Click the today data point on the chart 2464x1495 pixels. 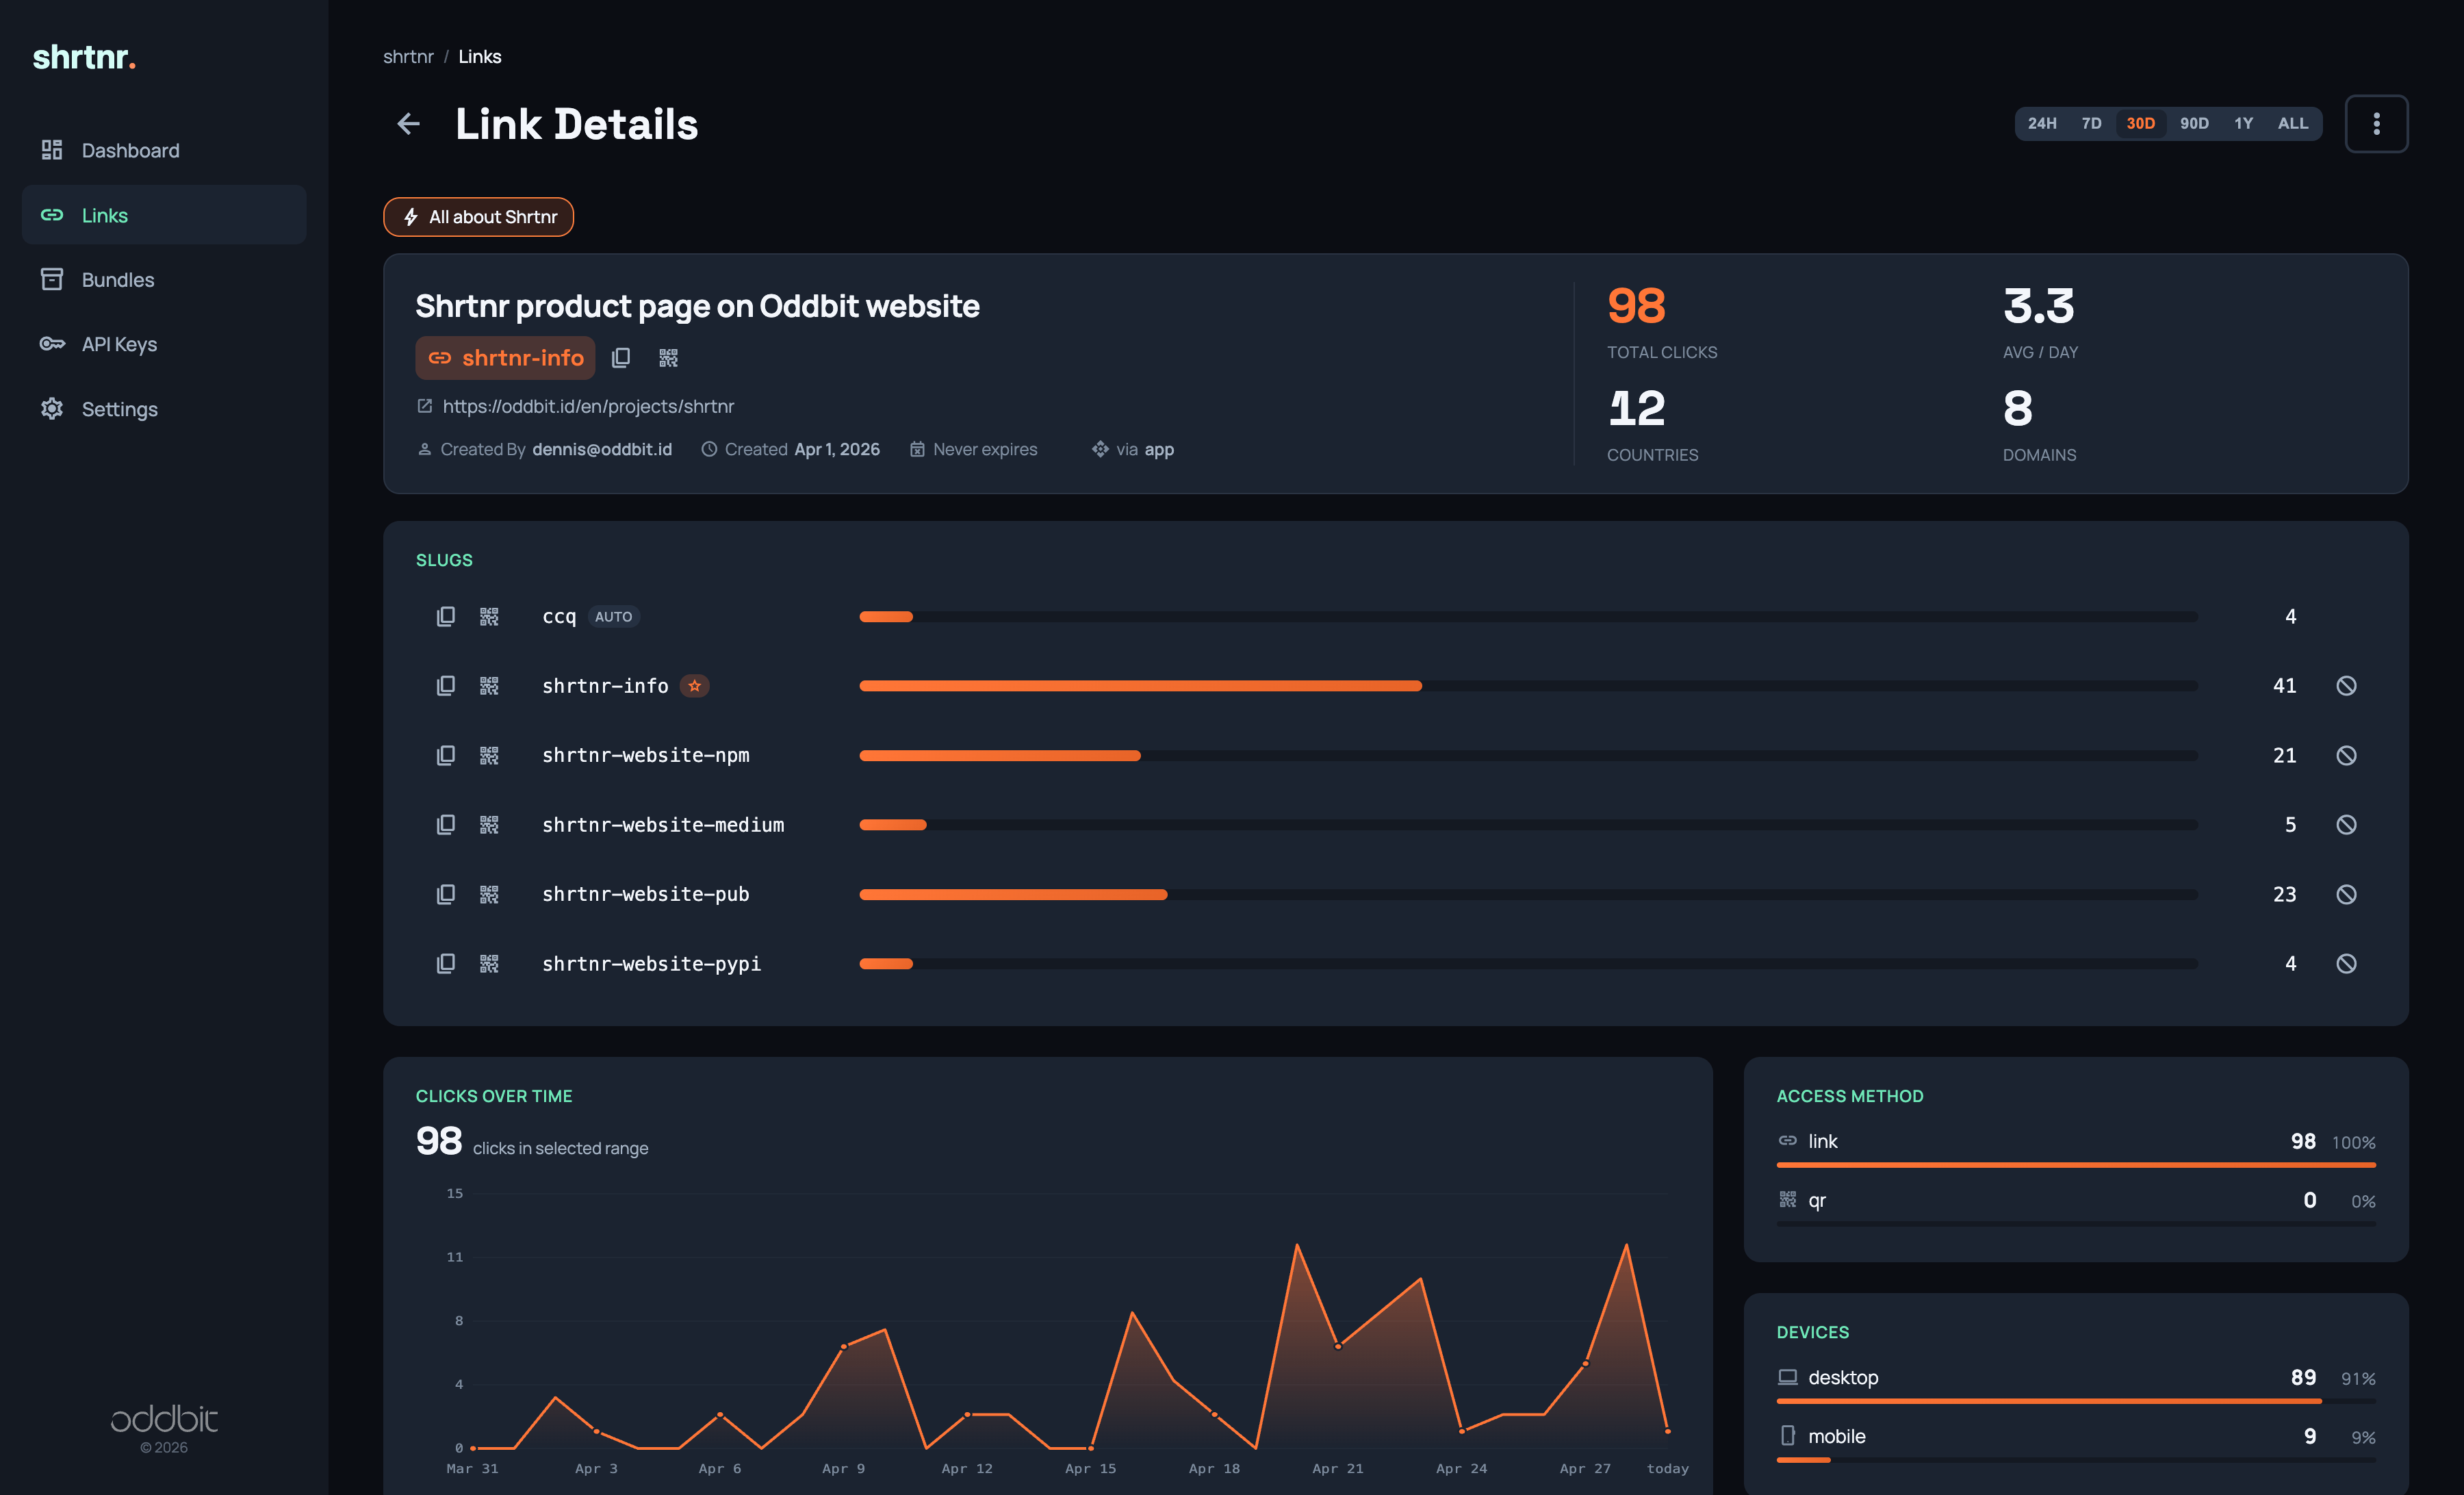1667,1431
